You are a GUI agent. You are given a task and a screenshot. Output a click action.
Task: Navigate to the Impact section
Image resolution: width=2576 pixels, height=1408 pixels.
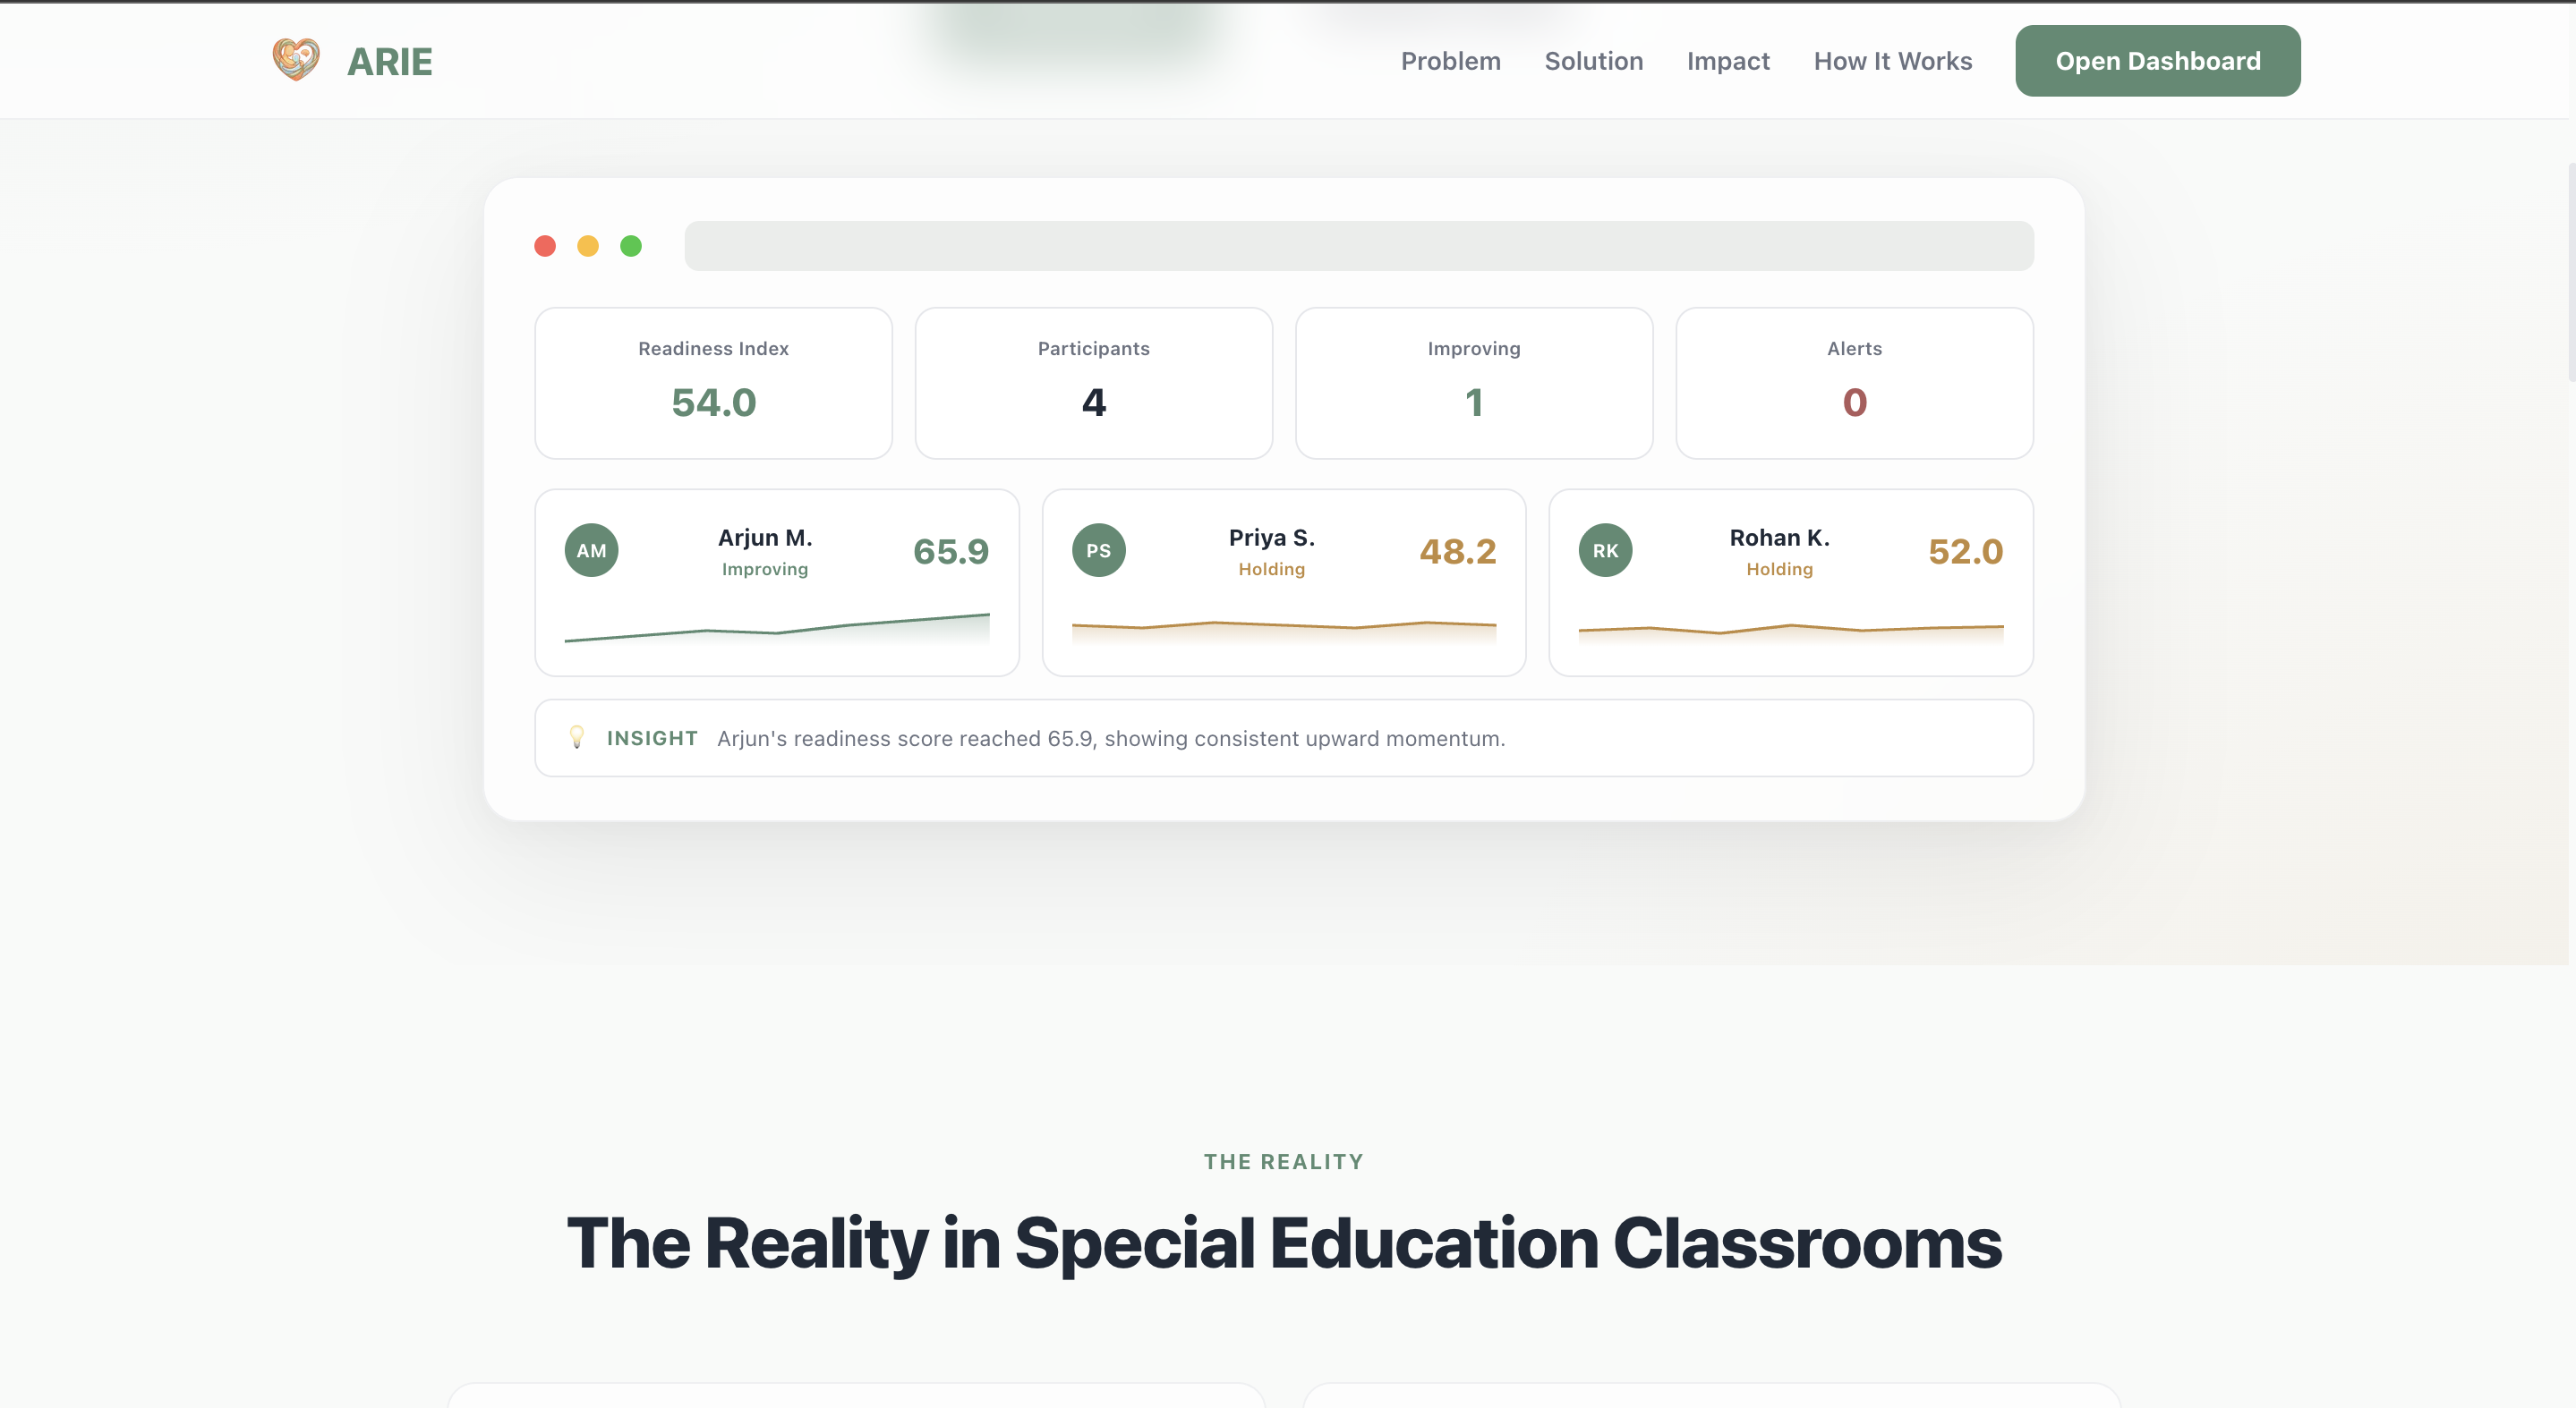[x=1727, y=61]
